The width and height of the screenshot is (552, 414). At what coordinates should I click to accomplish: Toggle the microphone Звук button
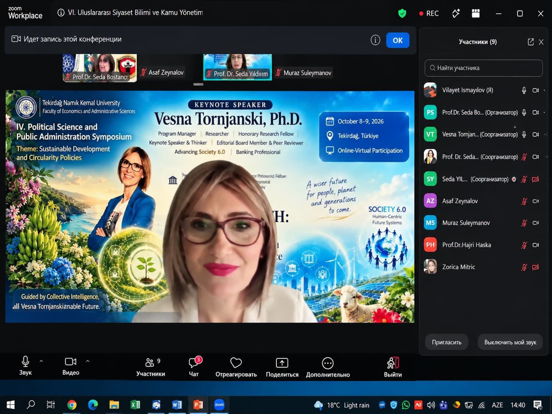pyautogui.click(x=26, y=366)
